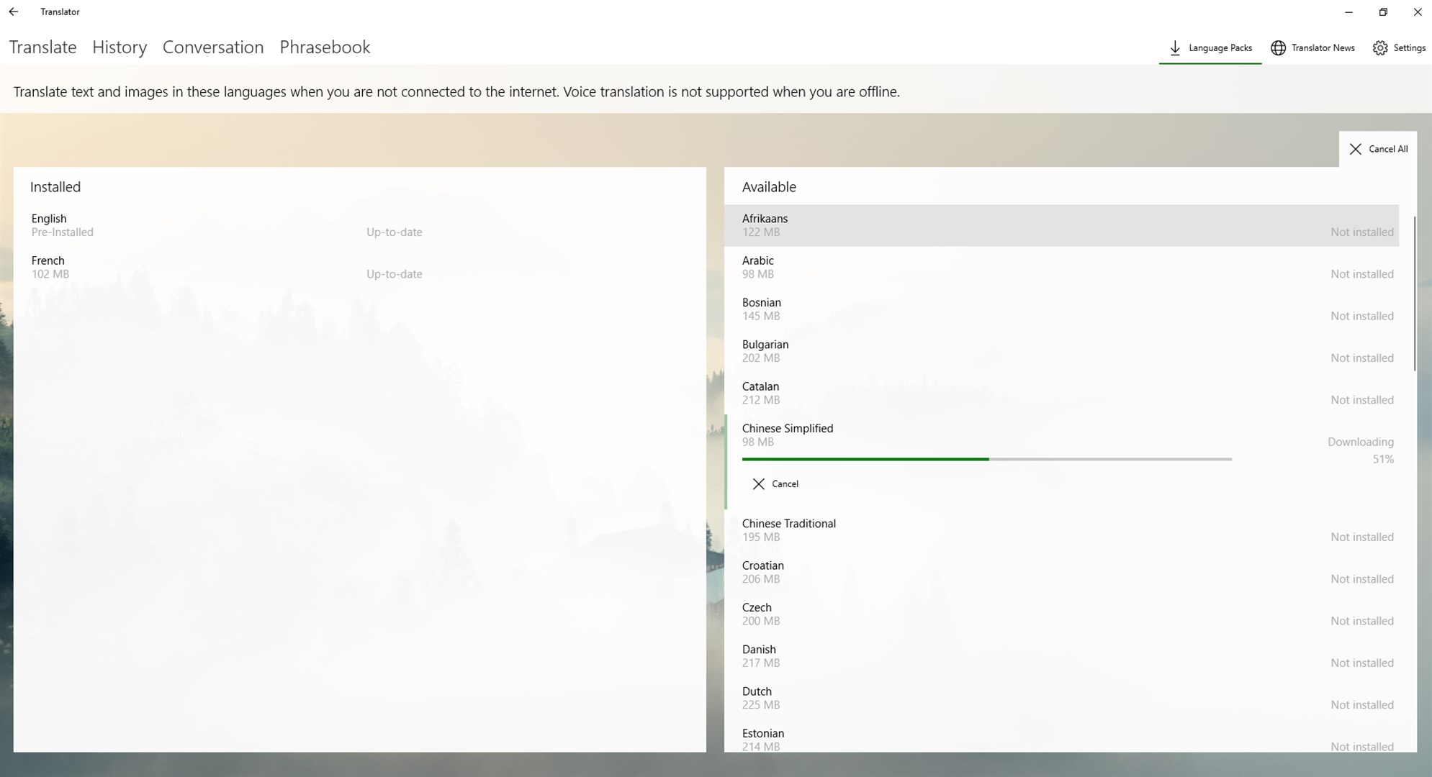Viewport: 1432px width, 777px height.
Task: Restore down the Translator window
Action: click(1383, 12)
